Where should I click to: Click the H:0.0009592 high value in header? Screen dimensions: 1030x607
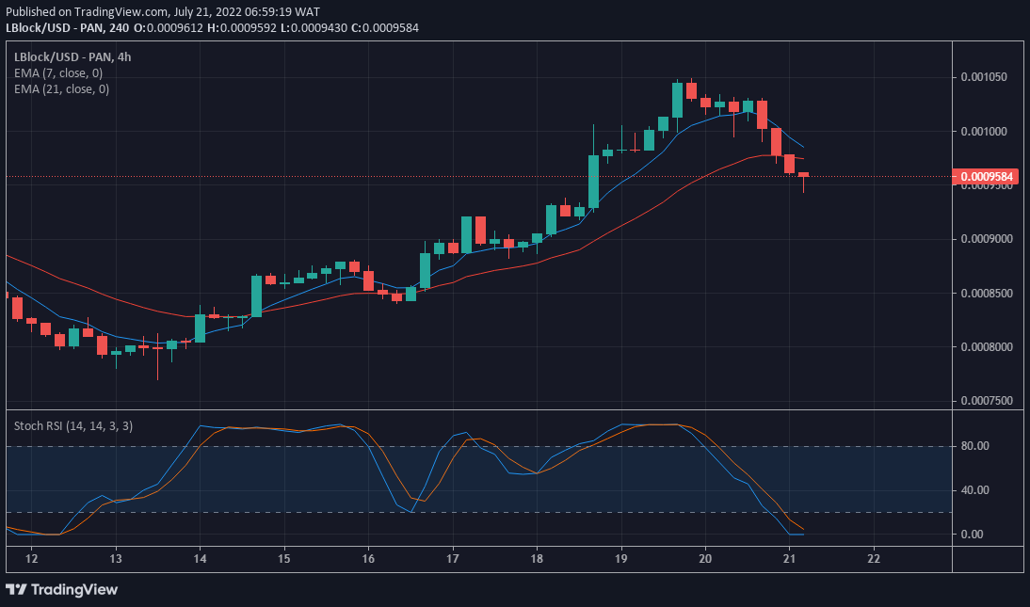point(241,27)
